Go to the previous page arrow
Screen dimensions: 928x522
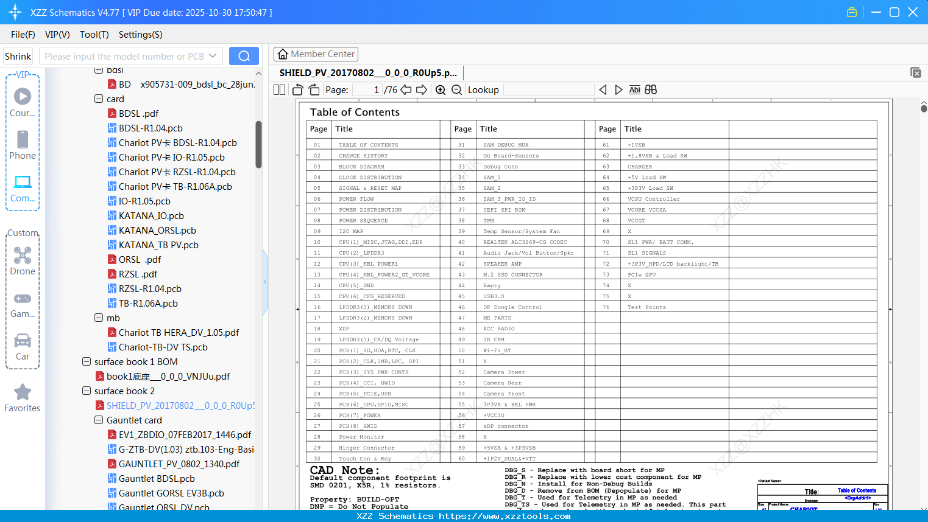point(406,90)
